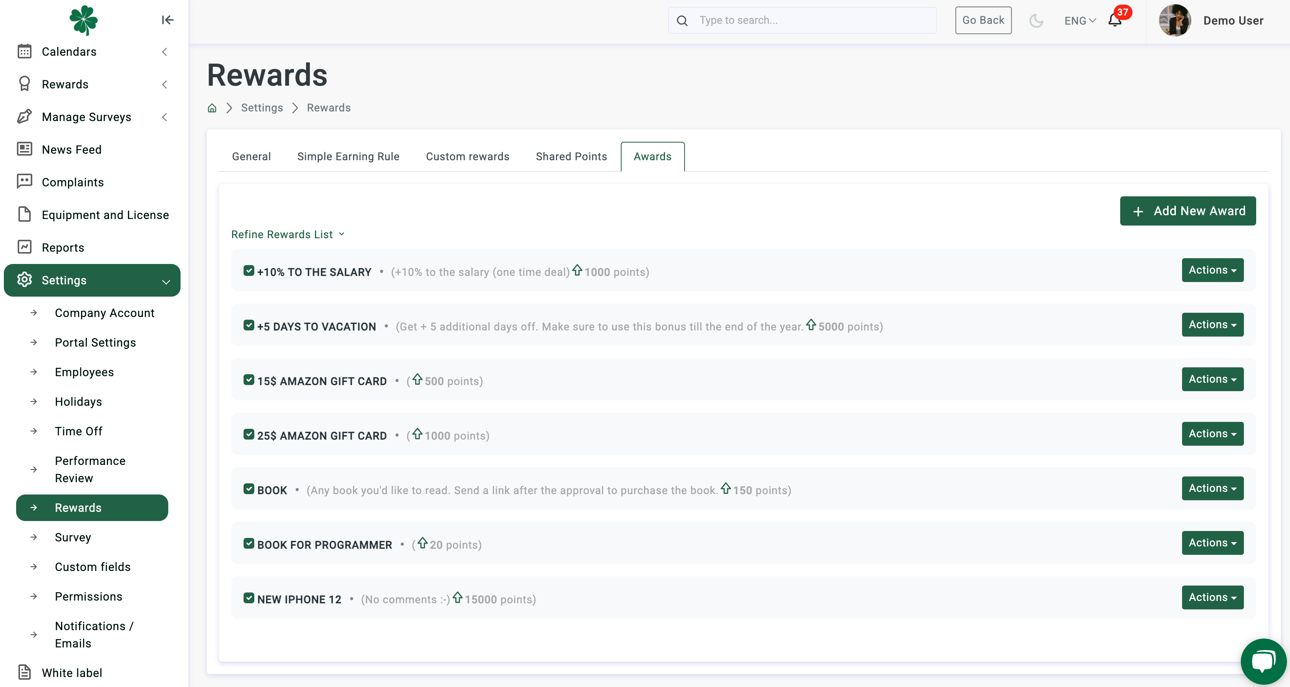Click the News Feed newspaper icon

(x=25, y=149)
